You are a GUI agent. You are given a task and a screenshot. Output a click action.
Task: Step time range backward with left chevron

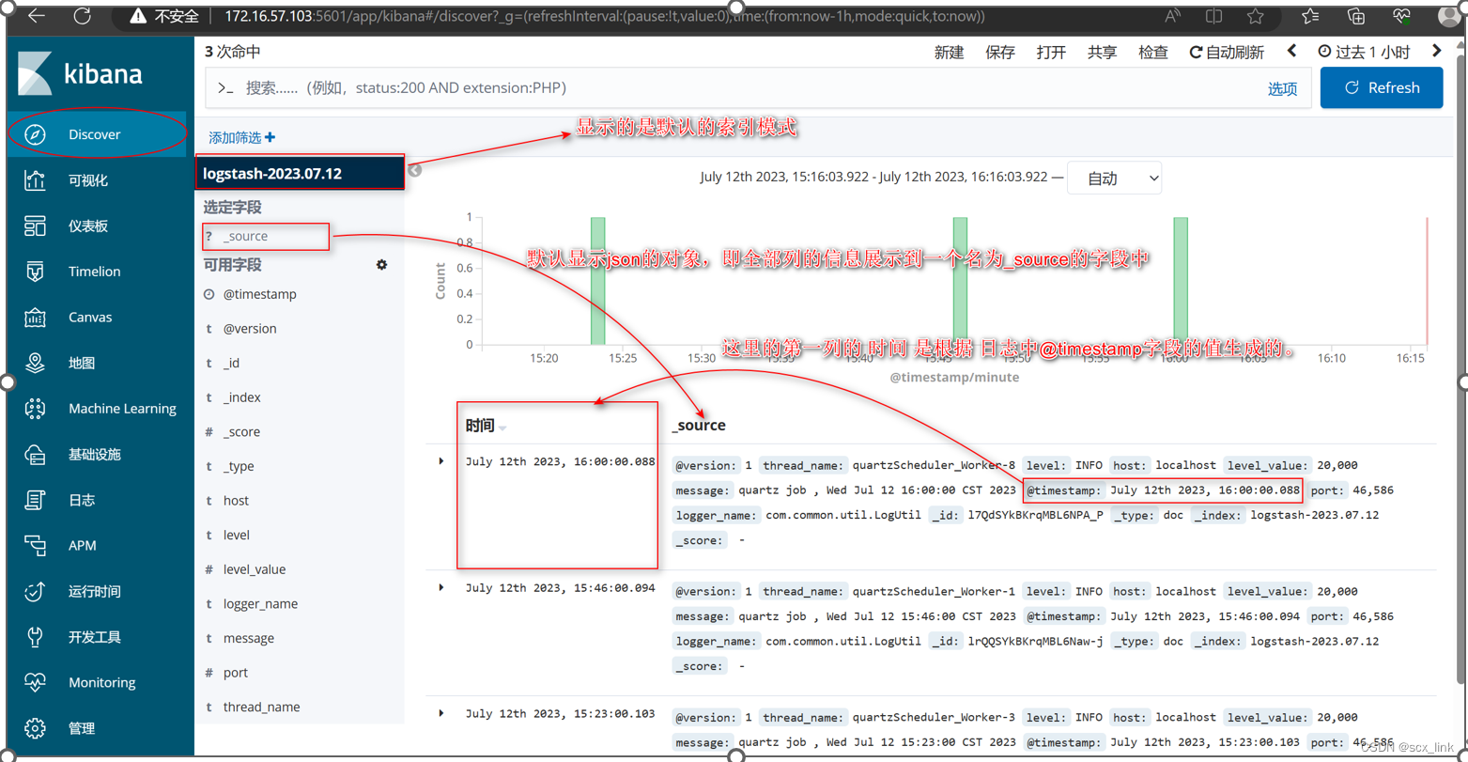[1292, 52]
